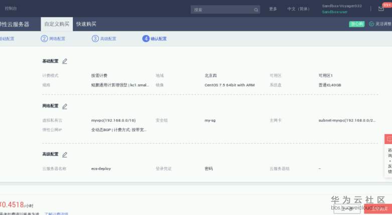Edit basic configuration via pencil icon beside 基础配置
Viewport: 392px width, 215px height.
(x=65, y=61)
